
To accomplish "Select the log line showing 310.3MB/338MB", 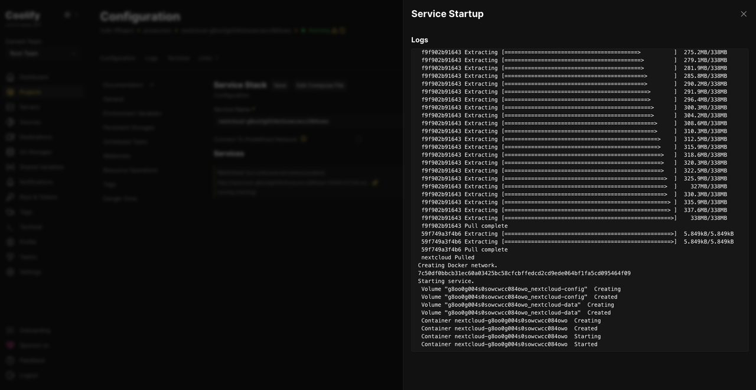I will 574,131.
